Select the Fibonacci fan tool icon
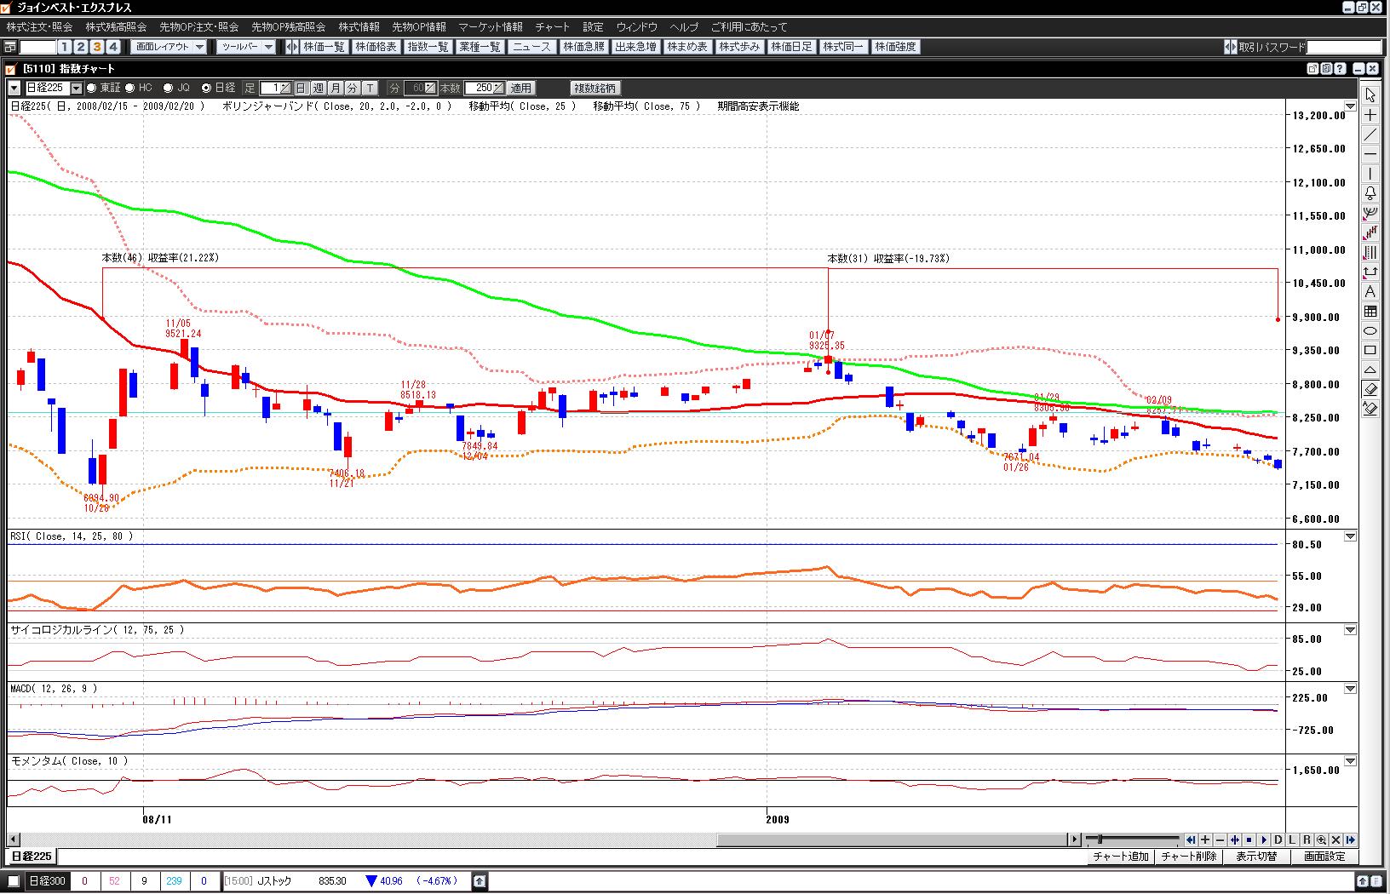 click(x=1370, y=213)
